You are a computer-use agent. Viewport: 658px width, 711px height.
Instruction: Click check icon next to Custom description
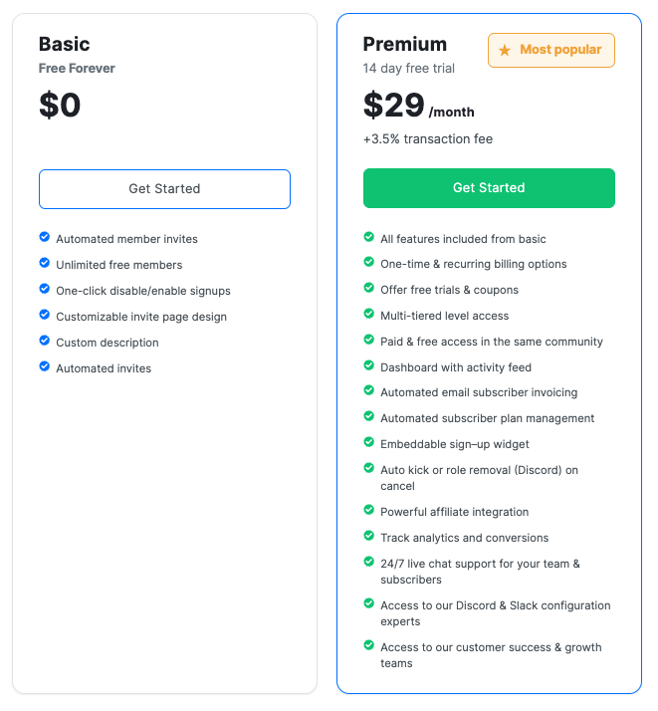click(x=44, y=341)
